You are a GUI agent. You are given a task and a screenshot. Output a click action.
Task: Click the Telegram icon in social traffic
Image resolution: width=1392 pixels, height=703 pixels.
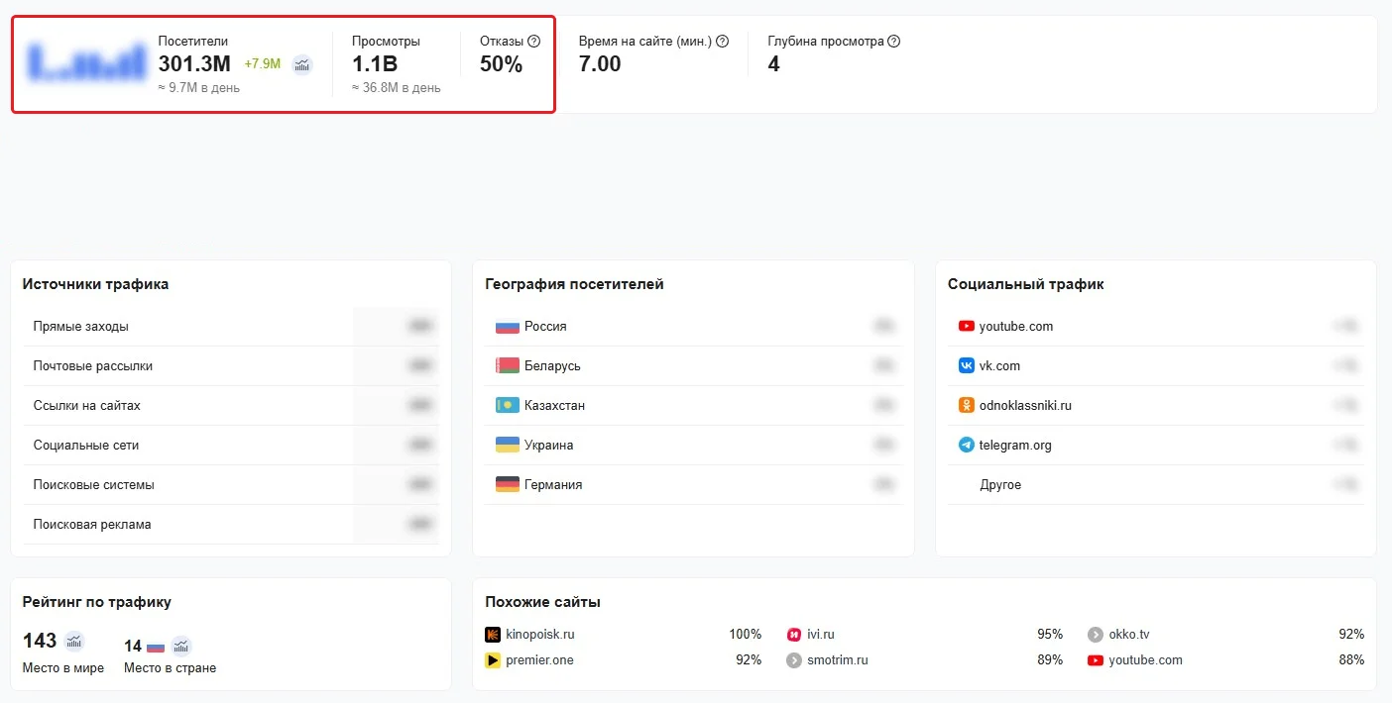click(967, 446)
